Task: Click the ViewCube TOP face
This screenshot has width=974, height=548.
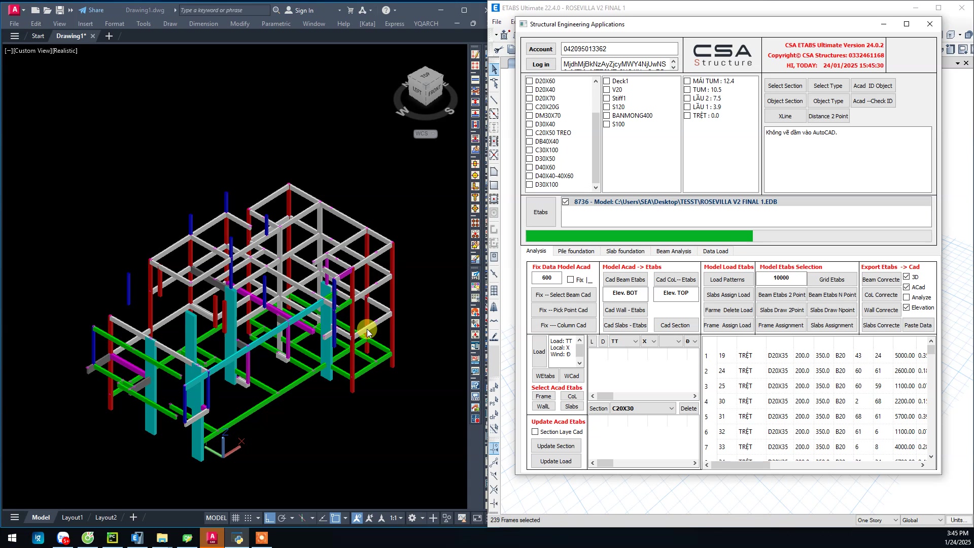Action: (425, 75)
